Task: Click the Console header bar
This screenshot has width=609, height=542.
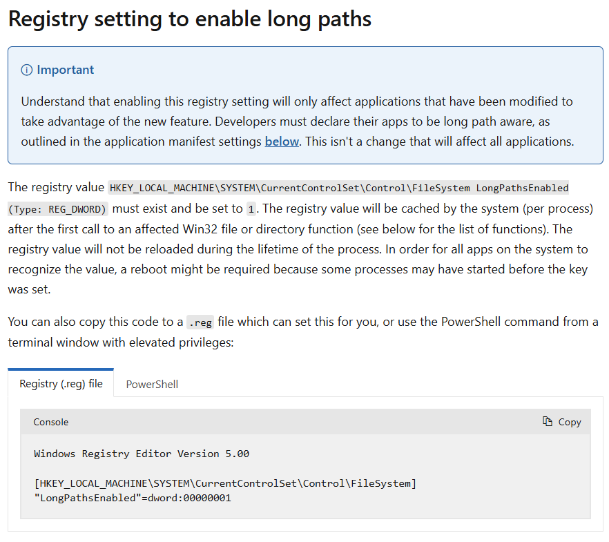Action: click(x=304, y=422)
